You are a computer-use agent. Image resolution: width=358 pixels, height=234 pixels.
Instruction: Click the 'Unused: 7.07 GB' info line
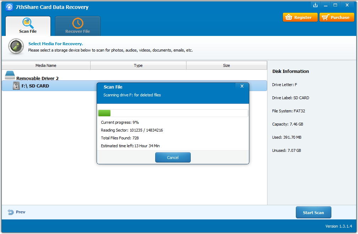(x=286, y=150)
